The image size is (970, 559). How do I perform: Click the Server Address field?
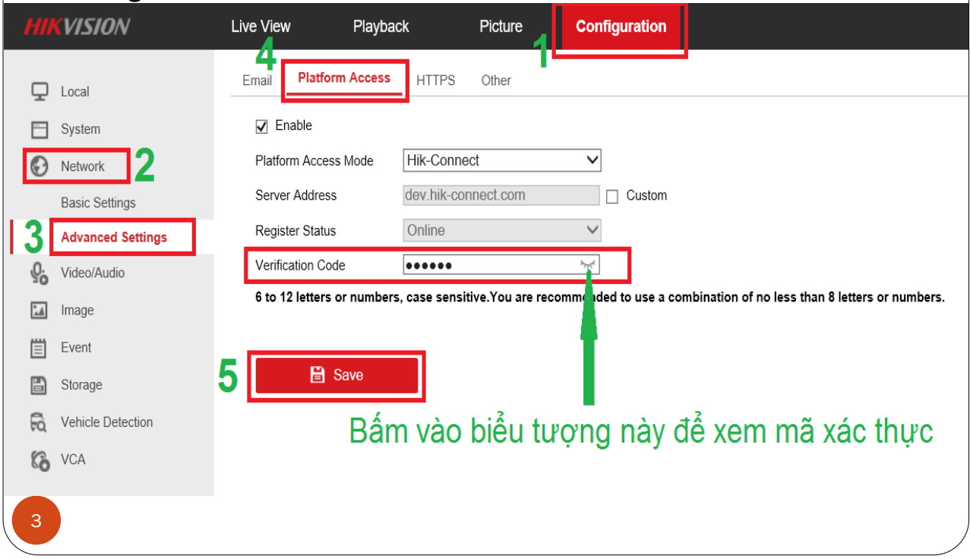coord(501,195)
